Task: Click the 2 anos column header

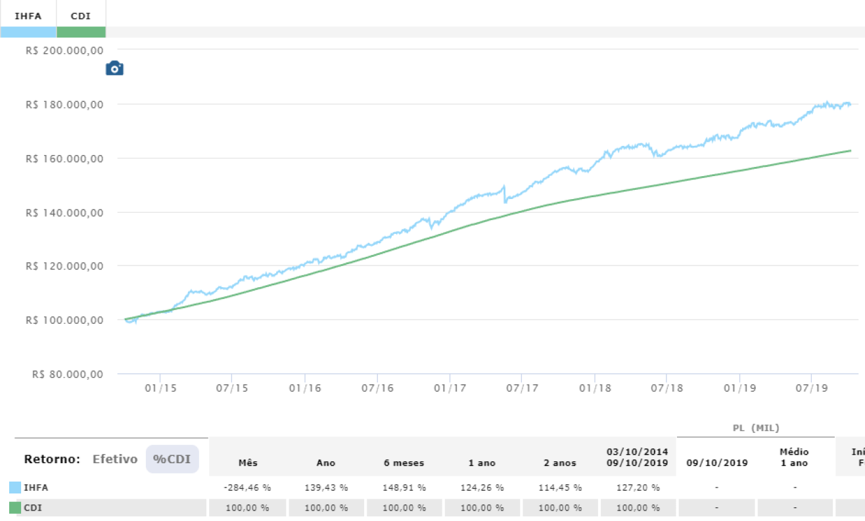Action: 559,463
